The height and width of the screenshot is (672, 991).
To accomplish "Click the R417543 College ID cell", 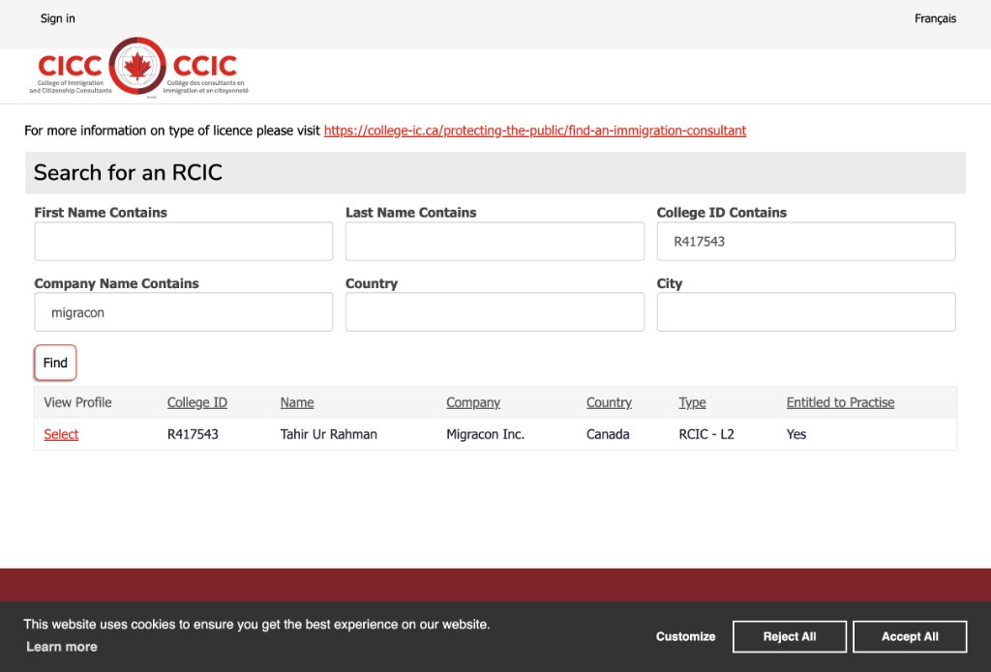I will pyautogui.click(x=193, y=434).
